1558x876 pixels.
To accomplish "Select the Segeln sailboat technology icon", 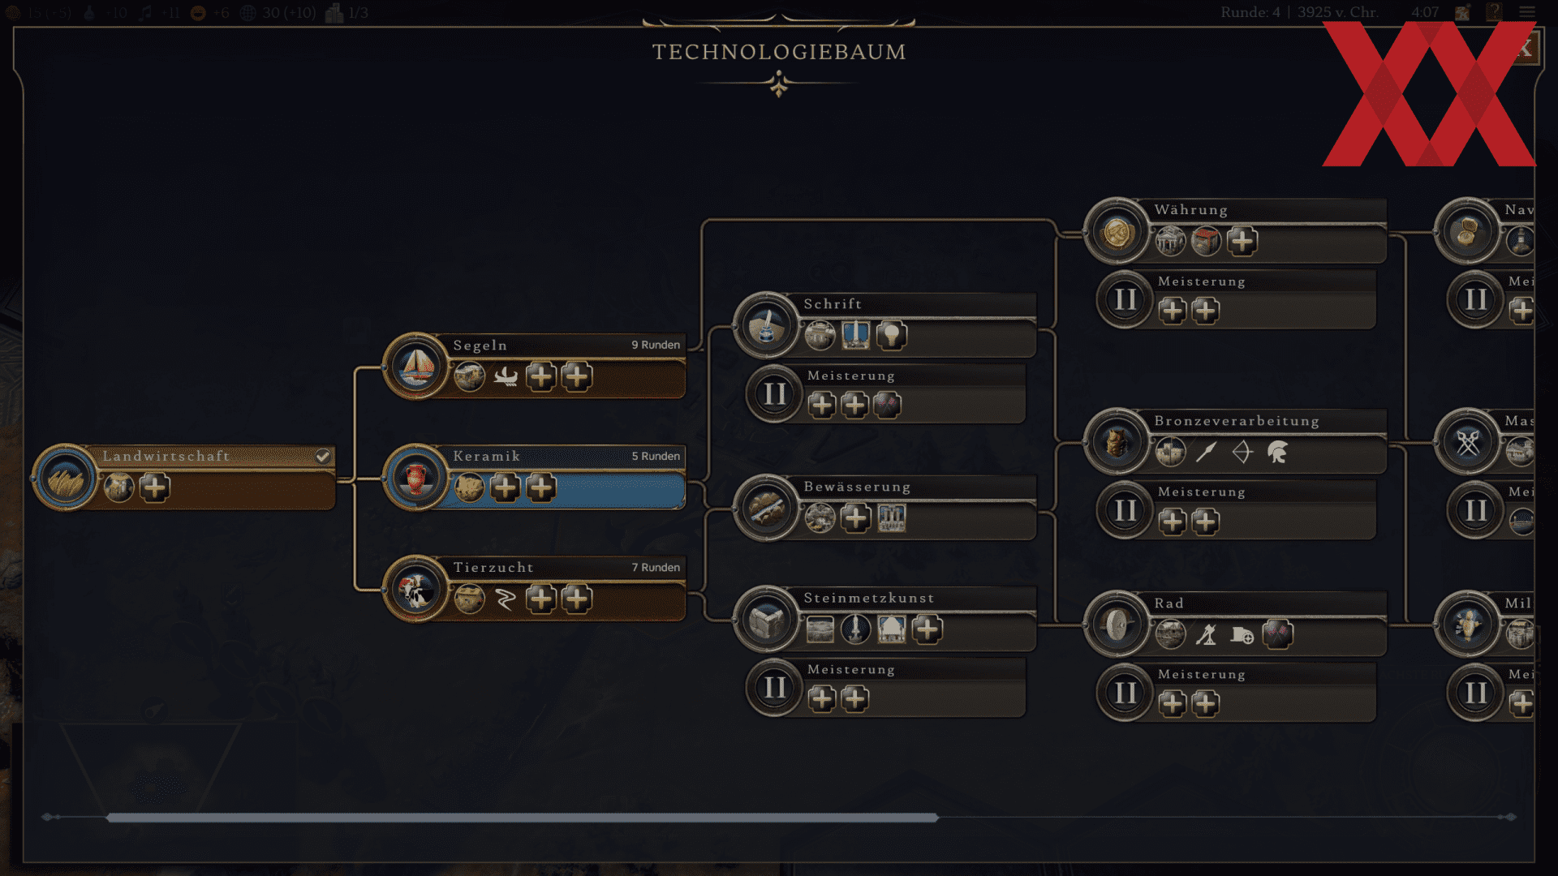I will click(416, 367).
